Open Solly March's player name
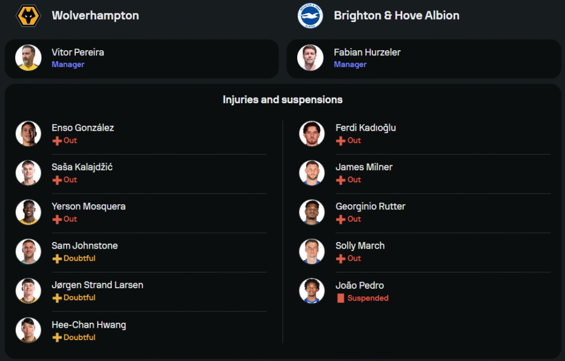The width and height of the screenshot is (565, 361). pos(360,245)
